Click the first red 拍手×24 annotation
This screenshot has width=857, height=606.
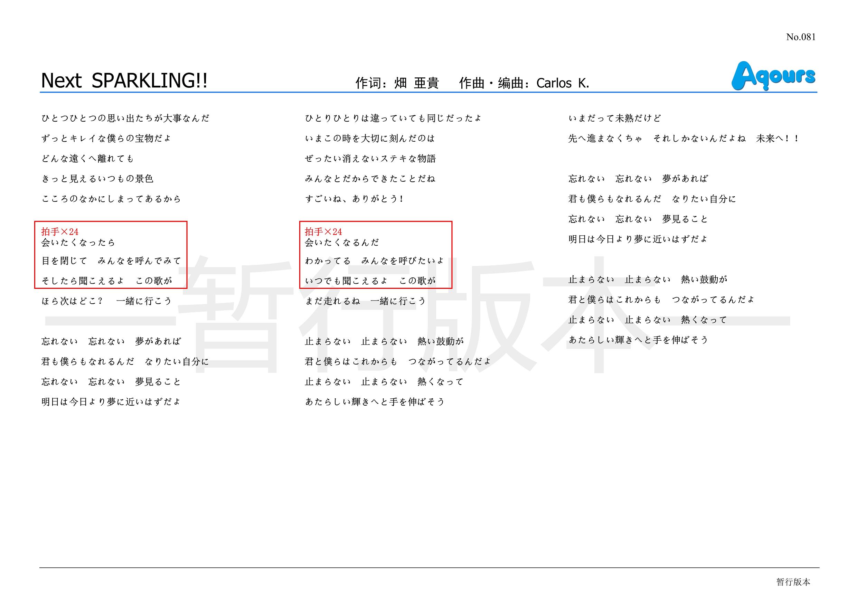tap(60, 232)
